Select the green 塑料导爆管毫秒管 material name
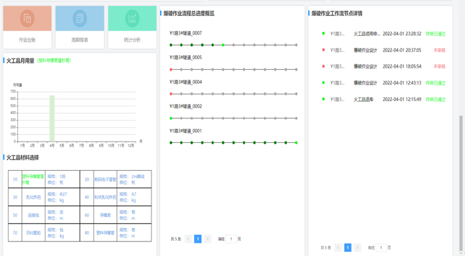The height and width of the screenshot is (256, 465). [33, 180]
